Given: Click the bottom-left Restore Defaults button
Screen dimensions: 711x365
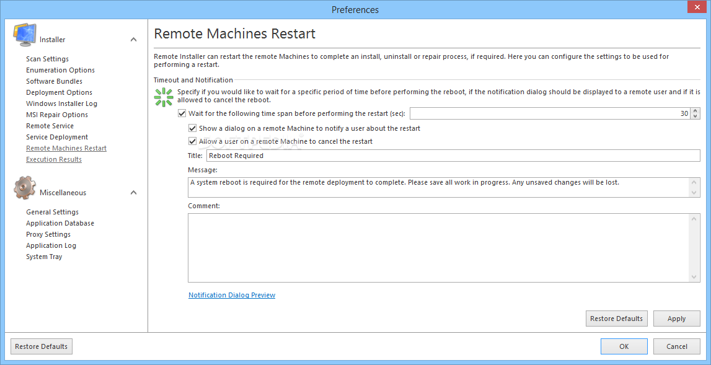Looking at the screenshot, I should (42, 346).
